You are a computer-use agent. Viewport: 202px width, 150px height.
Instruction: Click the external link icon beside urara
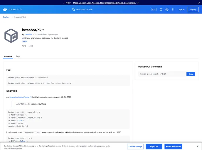31,97
